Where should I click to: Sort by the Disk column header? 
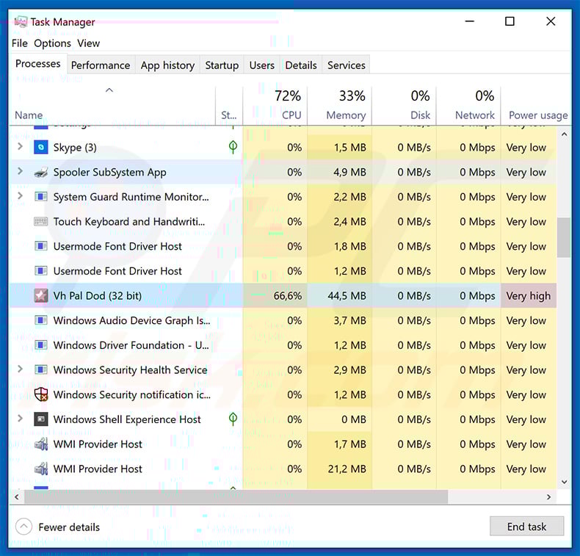click(404, 106)
